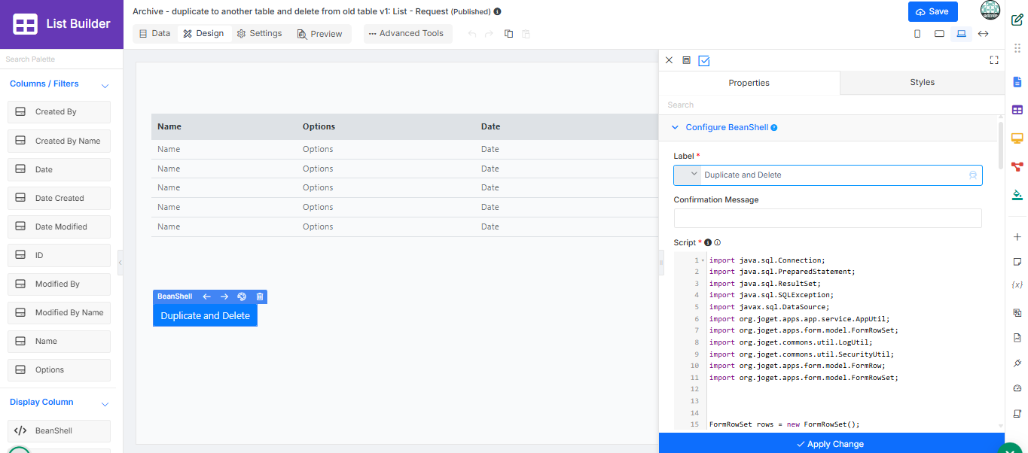
Task: Switch to the Styles tab
Action: point(922,83)
